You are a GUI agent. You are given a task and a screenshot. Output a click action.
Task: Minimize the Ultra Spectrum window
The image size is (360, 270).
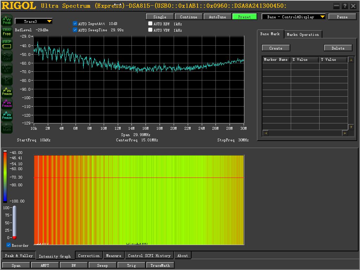click(336, 6)
